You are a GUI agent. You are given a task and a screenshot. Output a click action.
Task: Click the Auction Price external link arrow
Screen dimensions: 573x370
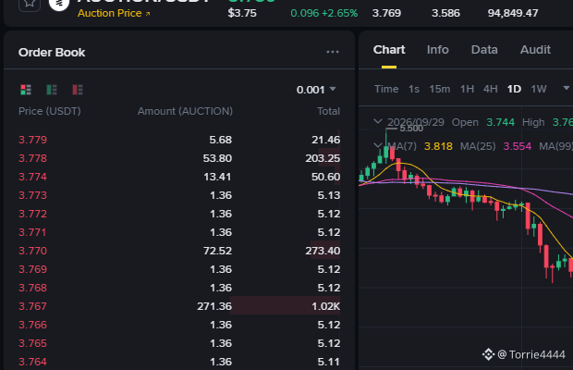[148, 14]
